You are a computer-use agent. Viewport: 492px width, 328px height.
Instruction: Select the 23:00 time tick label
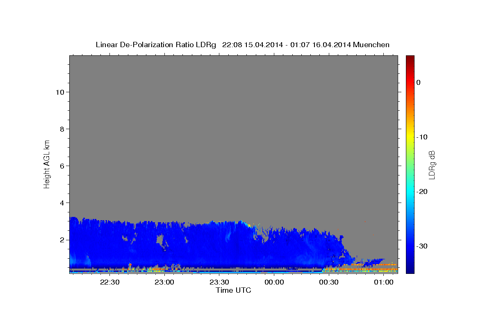coord(165,282)
